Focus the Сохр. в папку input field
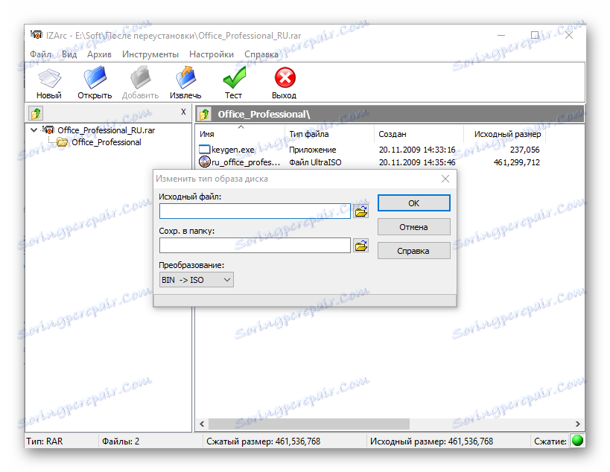 coord(255,246)
